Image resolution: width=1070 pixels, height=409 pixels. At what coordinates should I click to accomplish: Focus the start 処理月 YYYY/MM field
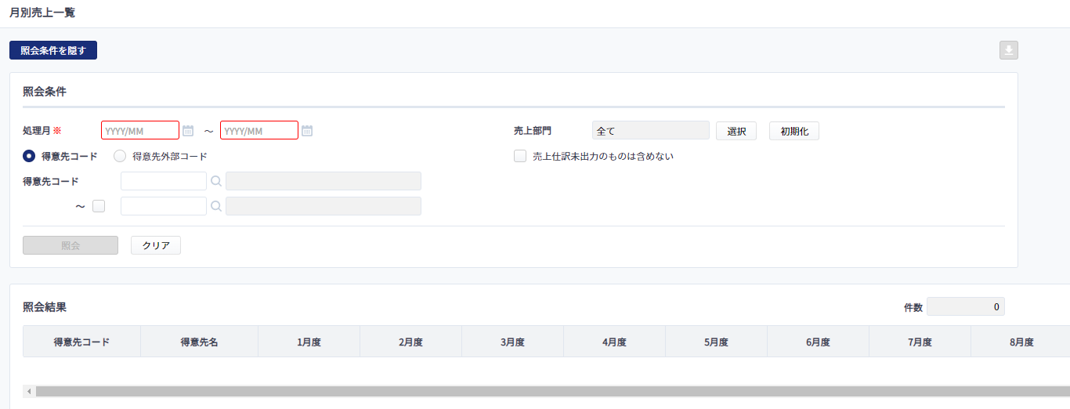[140, 130]
